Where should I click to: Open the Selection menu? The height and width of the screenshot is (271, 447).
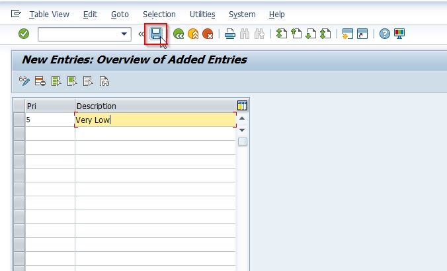[x=159, y=15]
